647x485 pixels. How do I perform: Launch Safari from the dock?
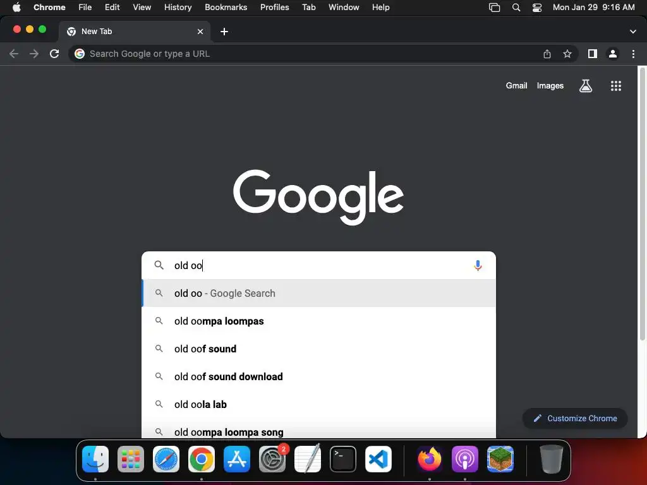click(x=166, y=459)
